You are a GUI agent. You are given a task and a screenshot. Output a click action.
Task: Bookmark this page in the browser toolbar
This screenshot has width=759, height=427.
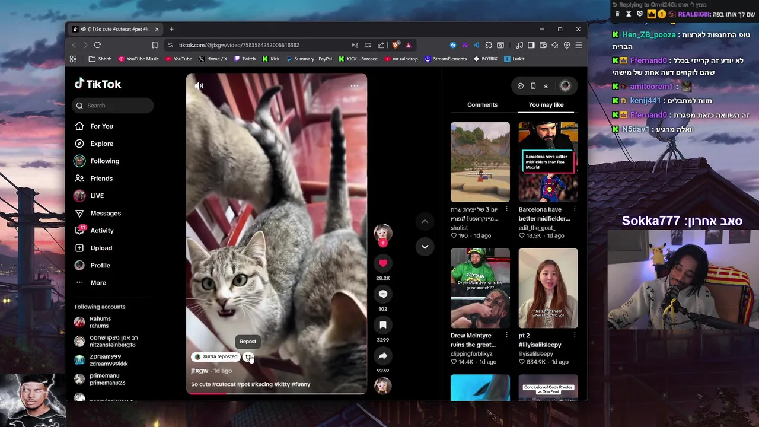tap(155, 45)
